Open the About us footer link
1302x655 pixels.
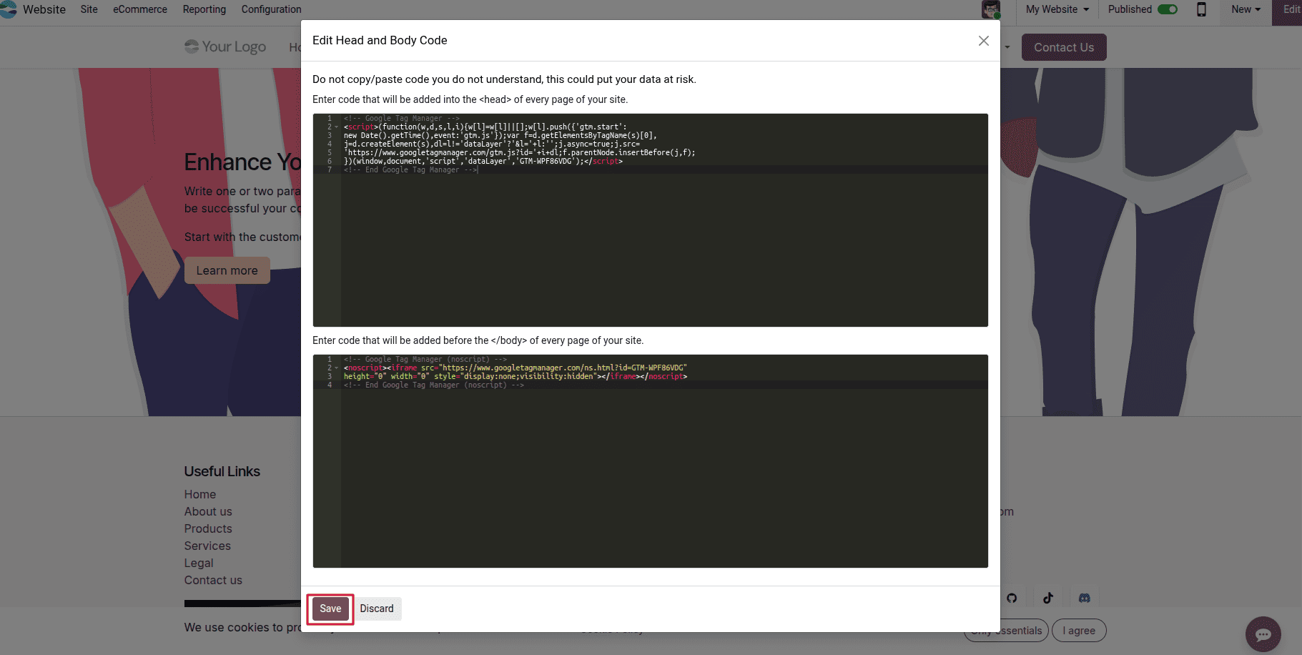pyautogui.click(x=208, y=511)
